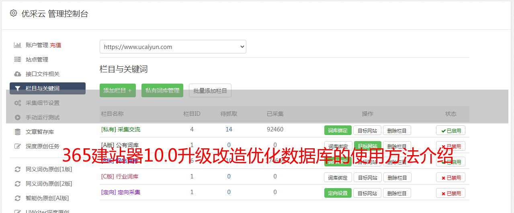
Task: Toggle the 已启用 status for 采集交流
Action: click(x=451, y=130)
